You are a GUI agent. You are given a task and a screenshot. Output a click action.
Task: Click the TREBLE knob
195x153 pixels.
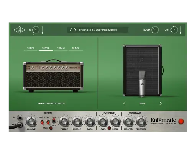64,121
